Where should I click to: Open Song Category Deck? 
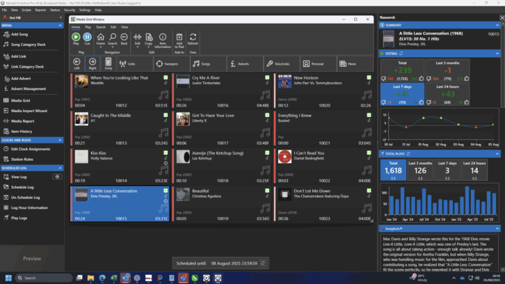(x=28, y=45)
